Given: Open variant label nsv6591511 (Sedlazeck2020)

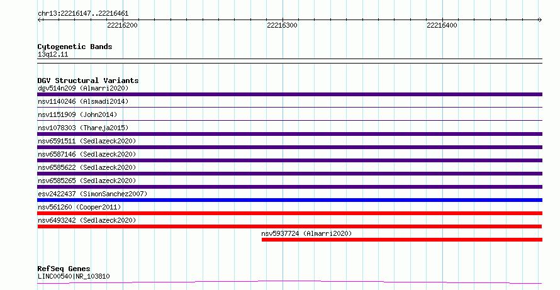Looking at the screenshot, I should 87,141.
